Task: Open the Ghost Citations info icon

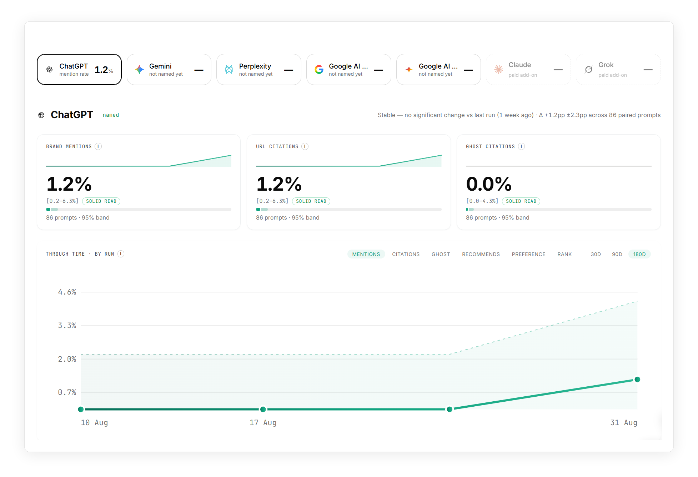Action: 522,146
